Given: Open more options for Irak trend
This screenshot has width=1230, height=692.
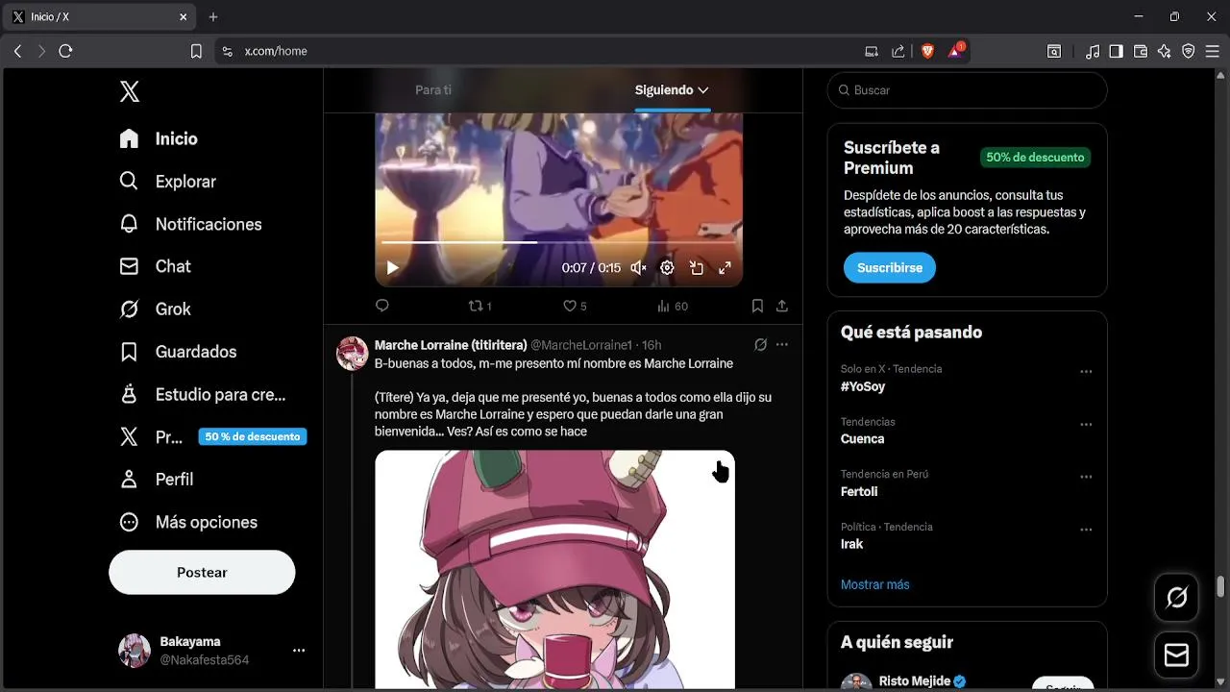Looking at the screenshot, I should click(1086, 530).
